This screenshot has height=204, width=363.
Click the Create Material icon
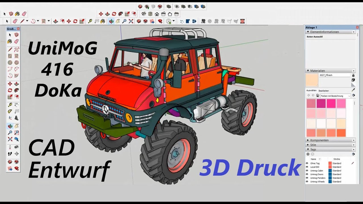[353, 80]
